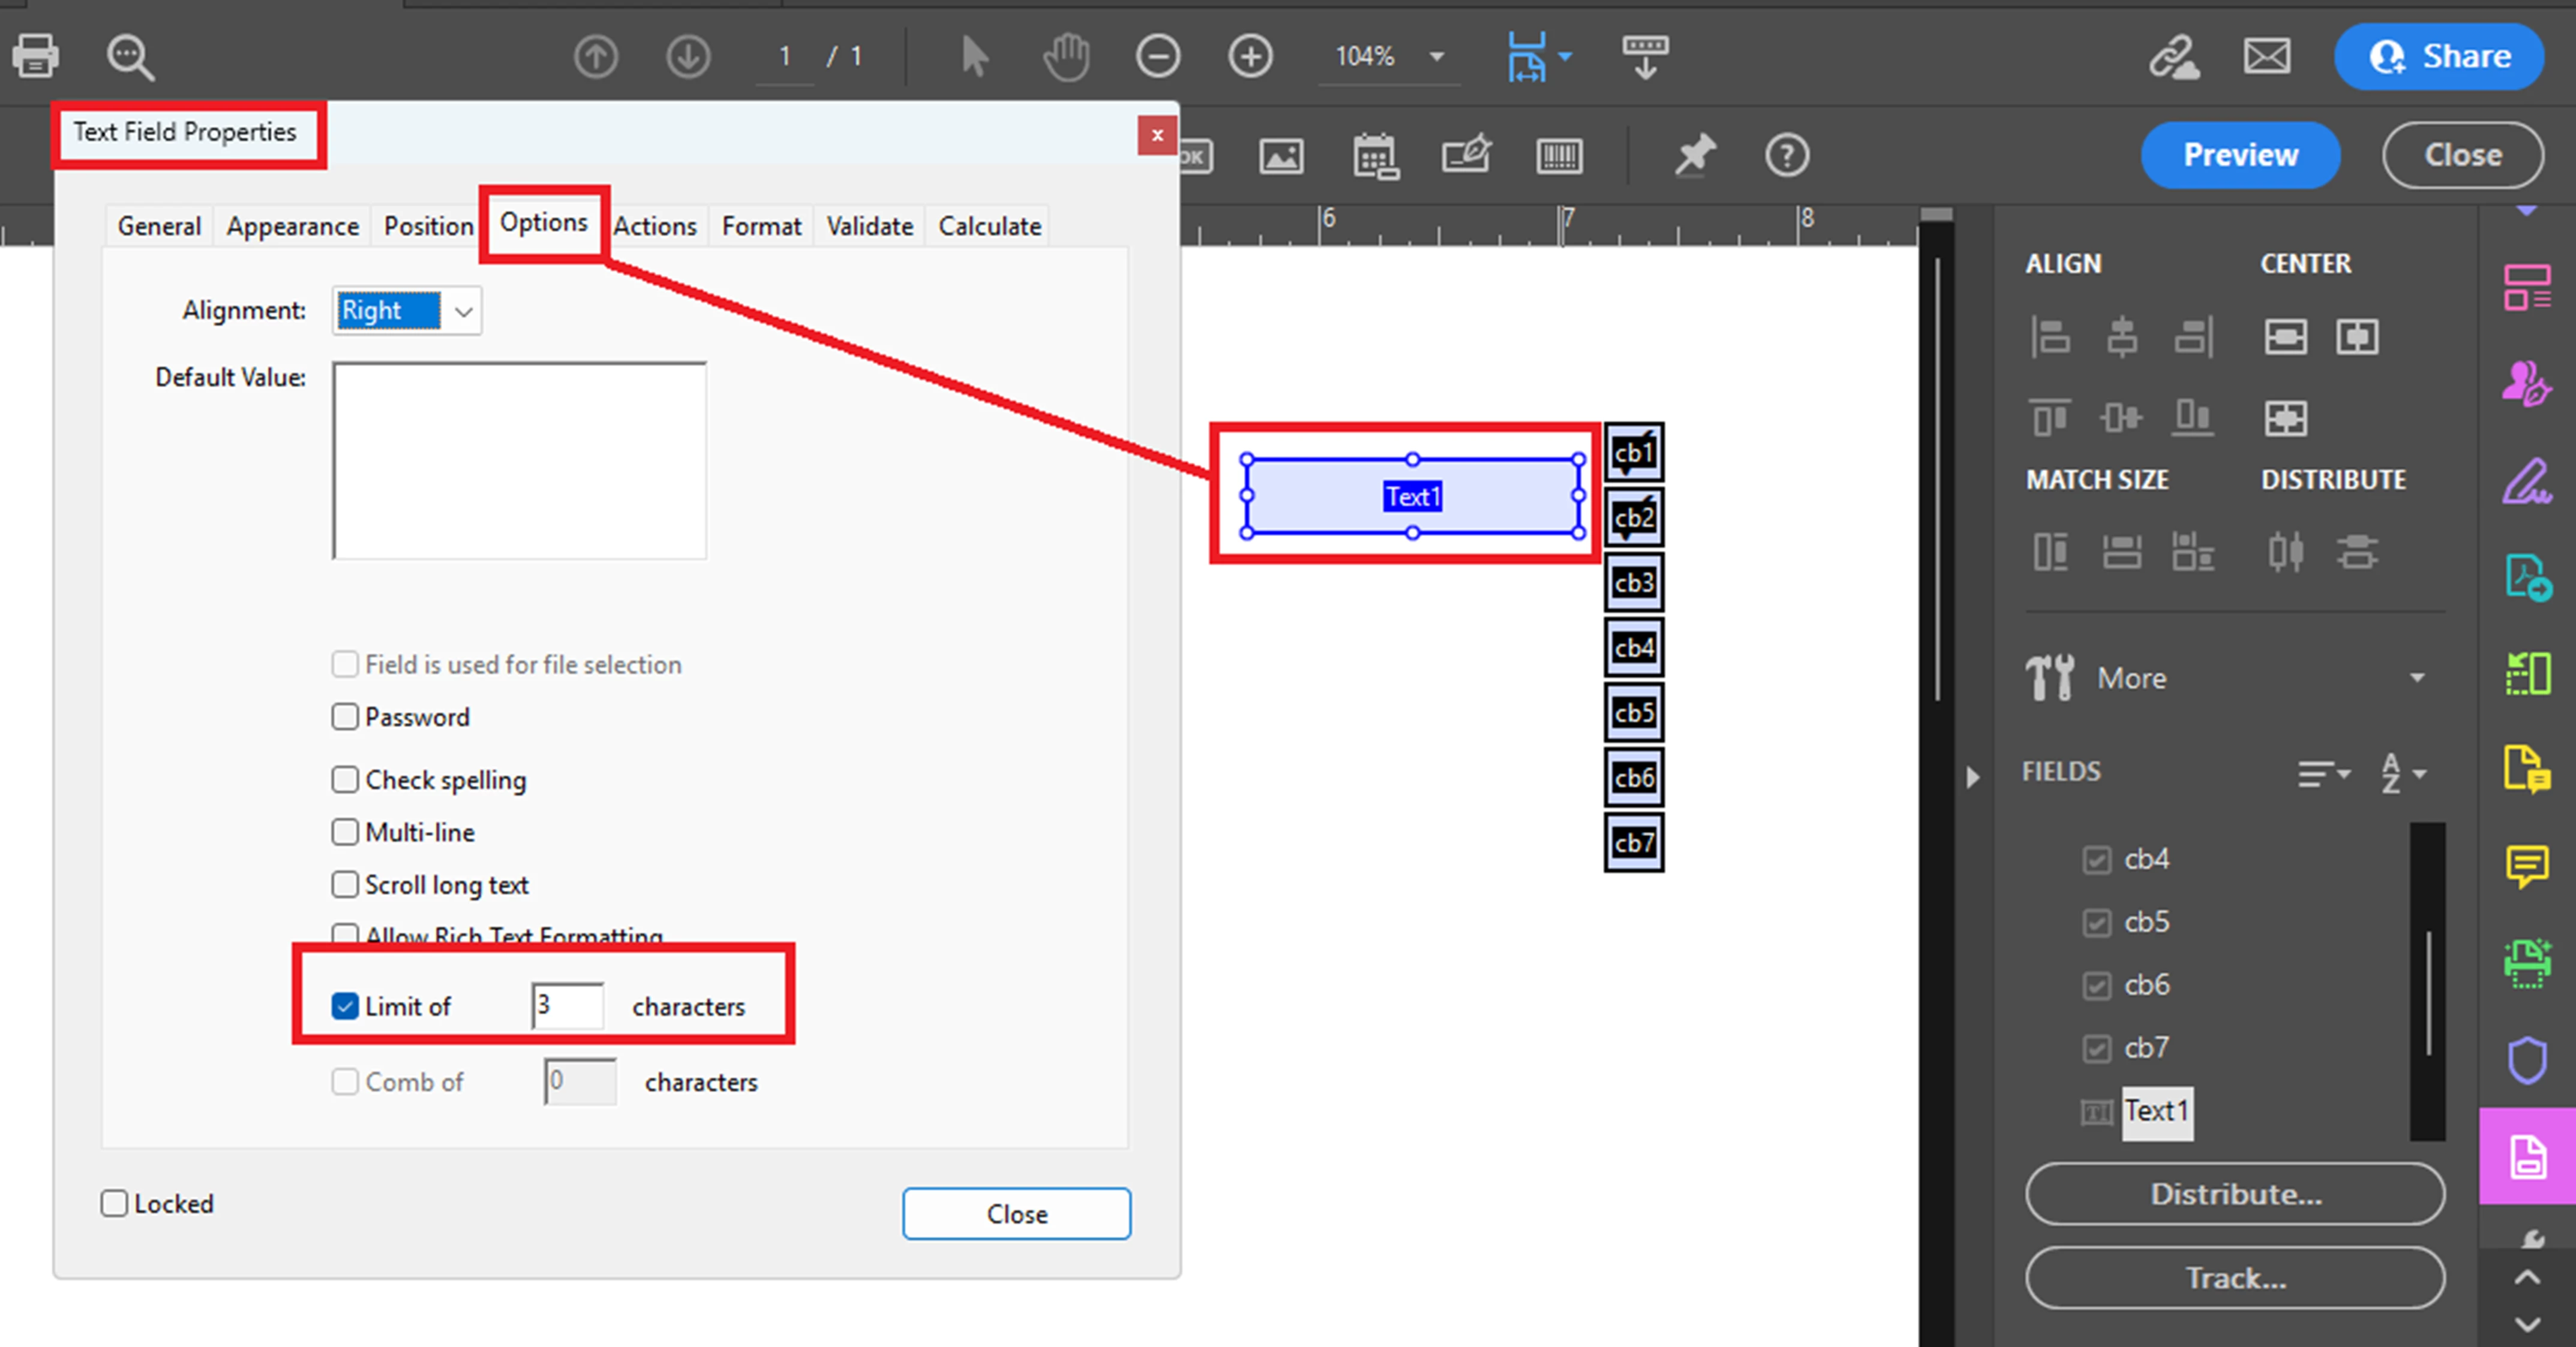This screenshot has width=2576, height=1347.
Task: Click the center both directions icon
Action: pos(2285,418)
